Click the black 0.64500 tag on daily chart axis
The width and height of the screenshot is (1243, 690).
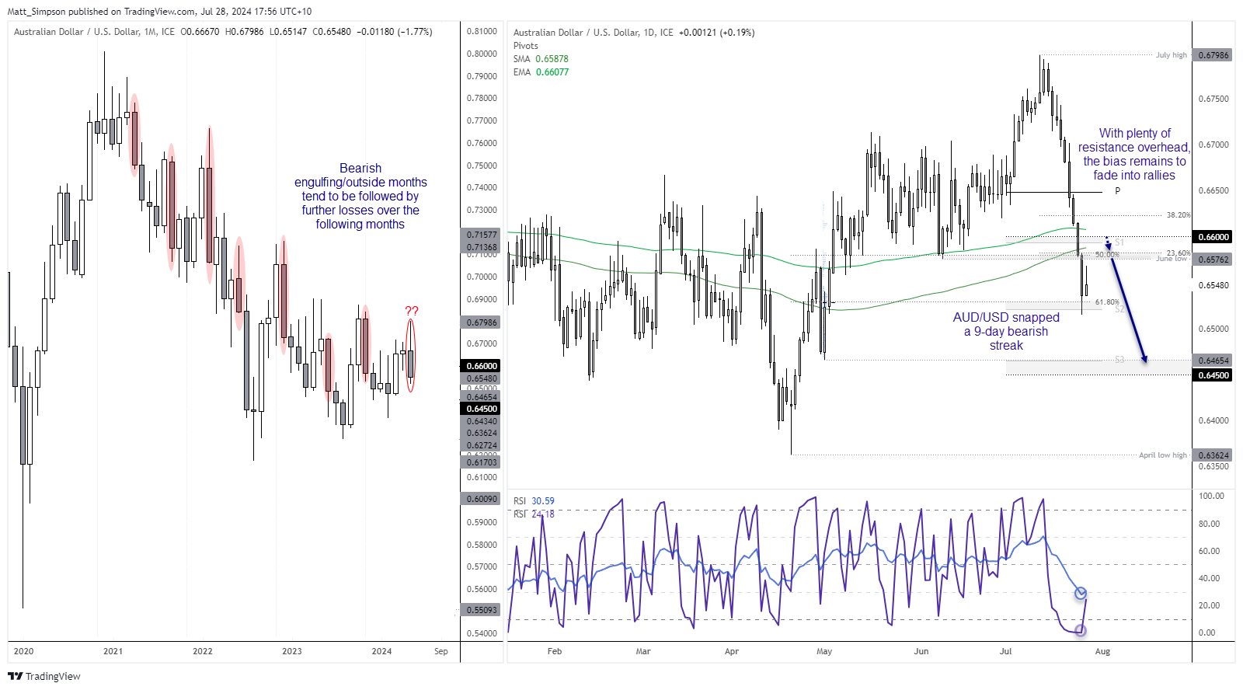(1213, 375)
